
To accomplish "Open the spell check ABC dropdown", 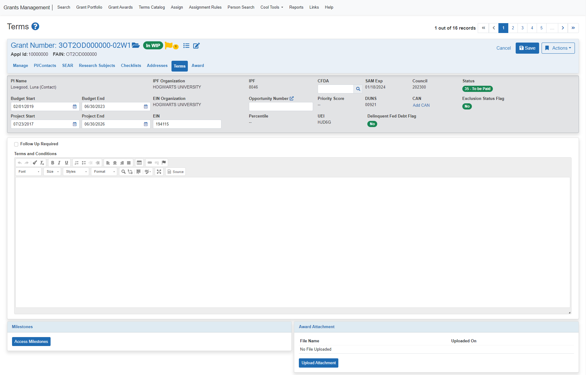I will [148, 172].
